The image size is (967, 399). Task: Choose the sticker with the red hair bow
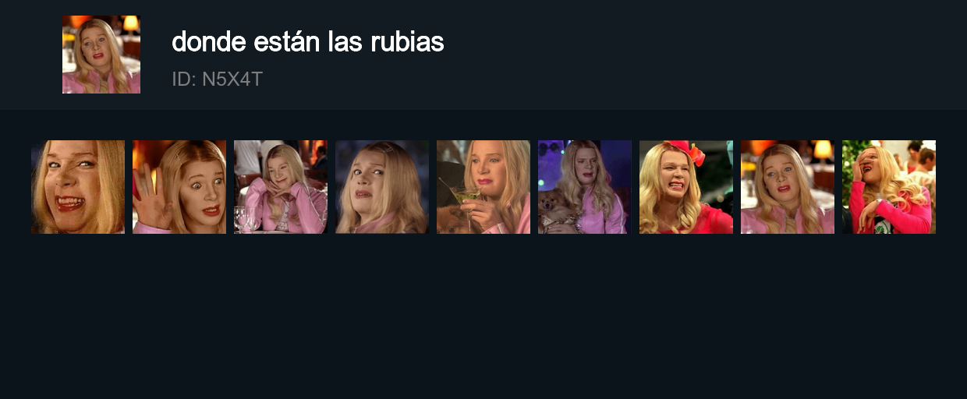[686, 187]
